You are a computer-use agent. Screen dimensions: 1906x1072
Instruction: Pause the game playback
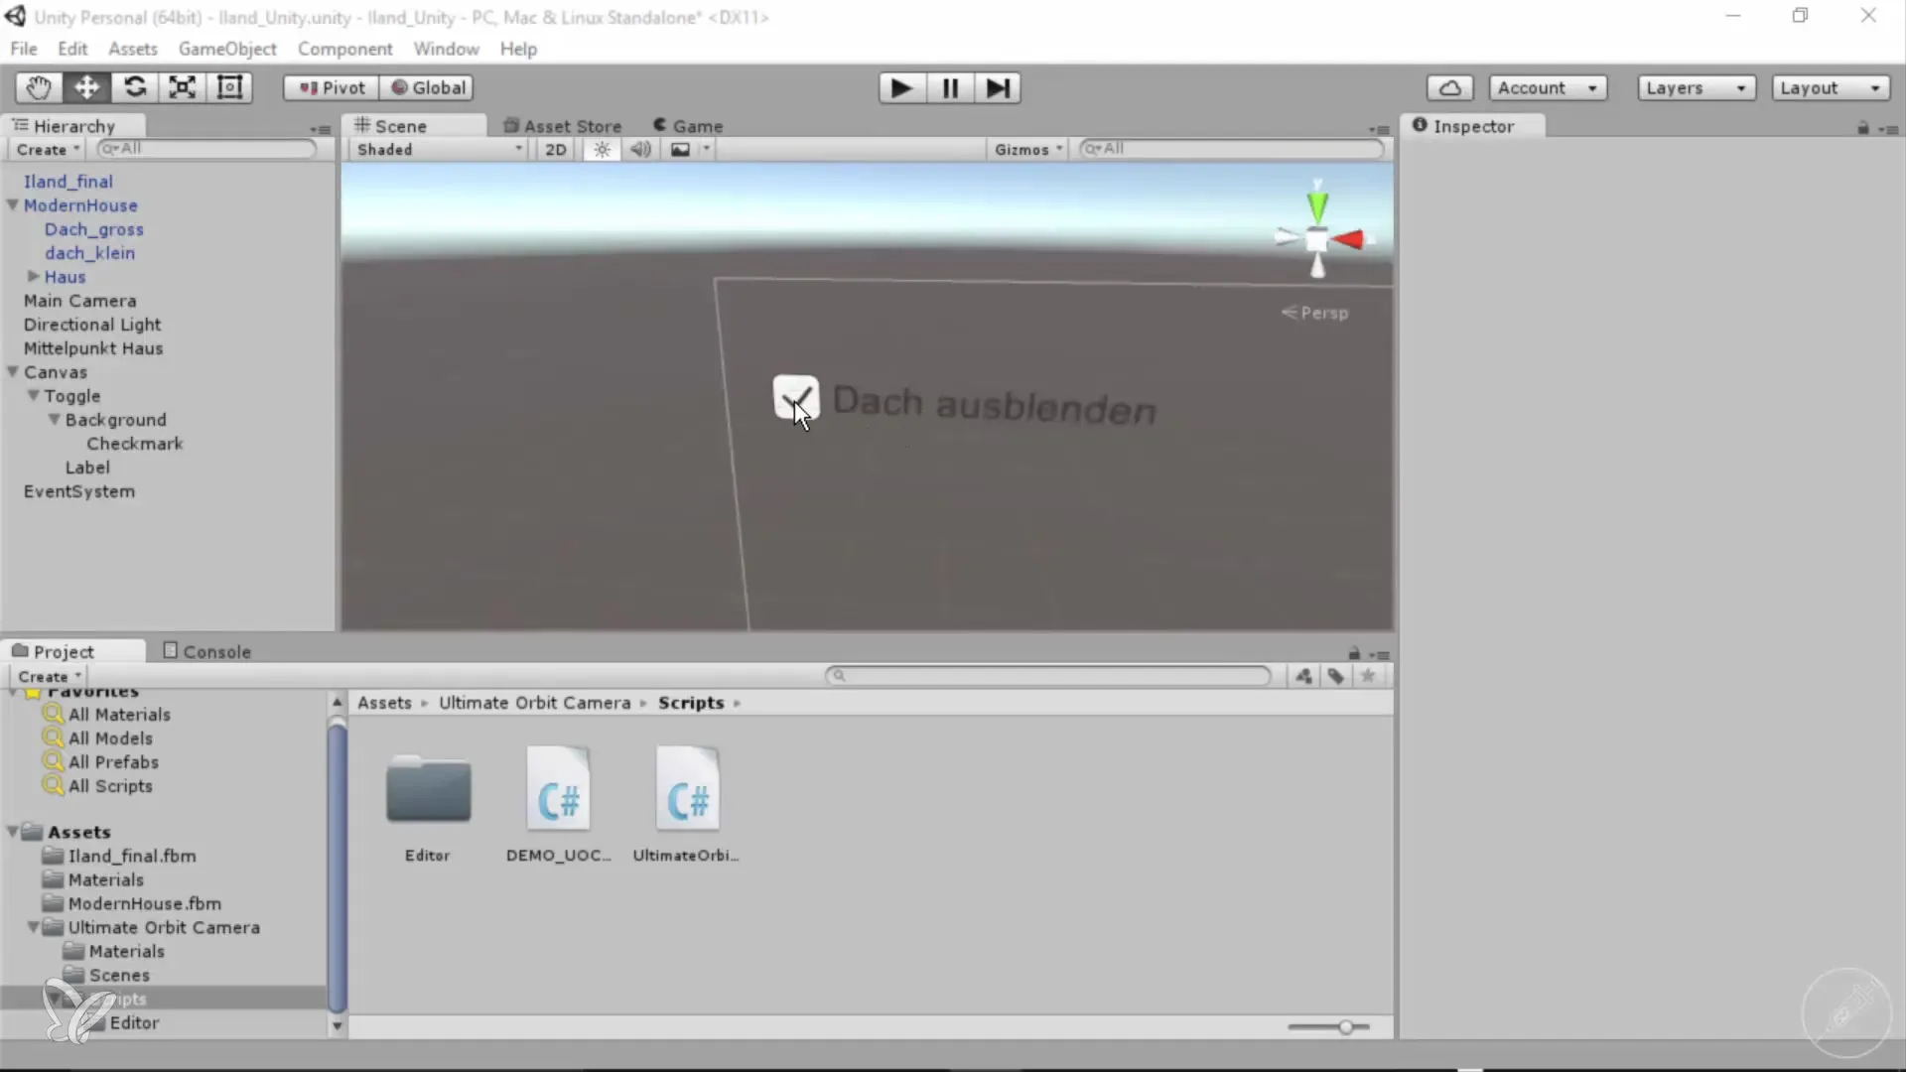950,88
